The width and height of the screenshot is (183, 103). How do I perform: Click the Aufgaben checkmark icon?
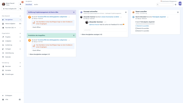click(x=3, y=41)
